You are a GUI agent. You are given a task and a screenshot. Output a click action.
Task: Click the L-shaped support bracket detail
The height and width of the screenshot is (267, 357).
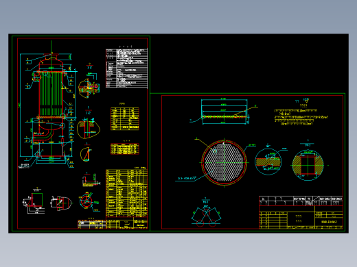click(x=91, y=180)
